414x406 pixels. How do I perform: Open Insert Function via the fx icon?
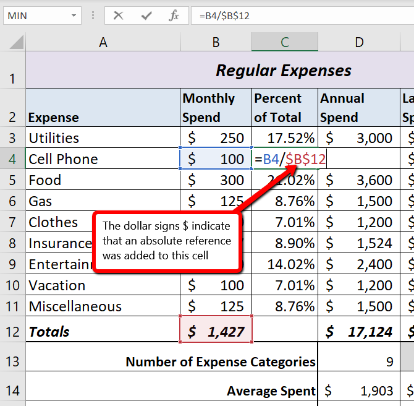pos(174,15)
